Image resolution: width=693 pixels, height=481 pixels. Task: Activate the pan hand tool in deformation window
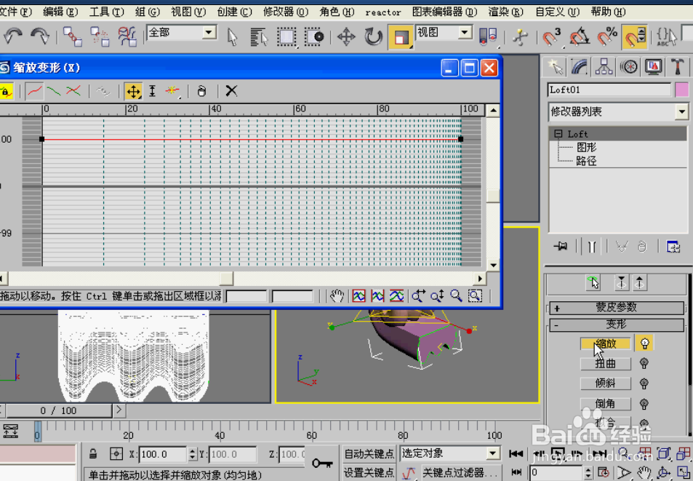[337, 295]
